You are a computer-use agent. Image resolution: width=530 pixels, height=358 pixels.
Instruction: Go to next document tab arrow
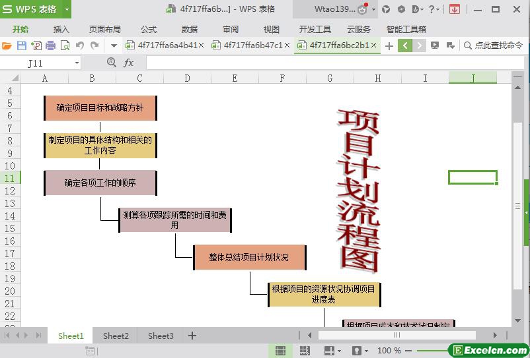[419, 45]
